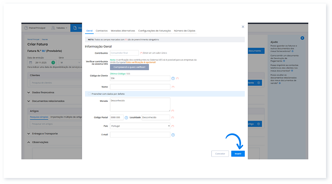Click help icon beside Código Postal field
The height and width of the screenshot is (184, 332).
[126, 118]
